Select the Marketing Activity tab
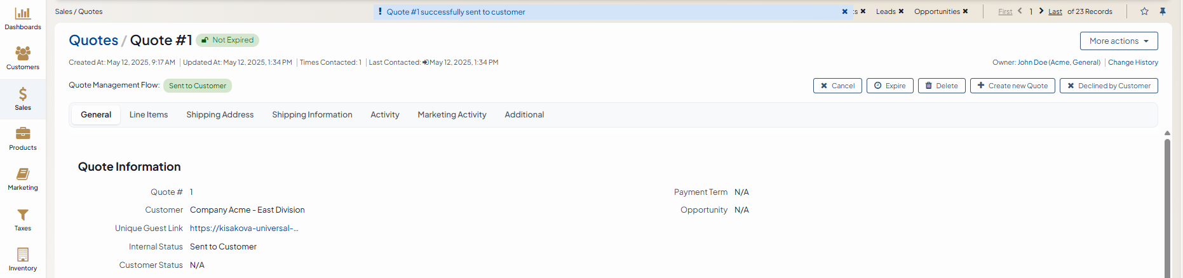Viewport: 1183px width, 278px height. click(452, 115)
